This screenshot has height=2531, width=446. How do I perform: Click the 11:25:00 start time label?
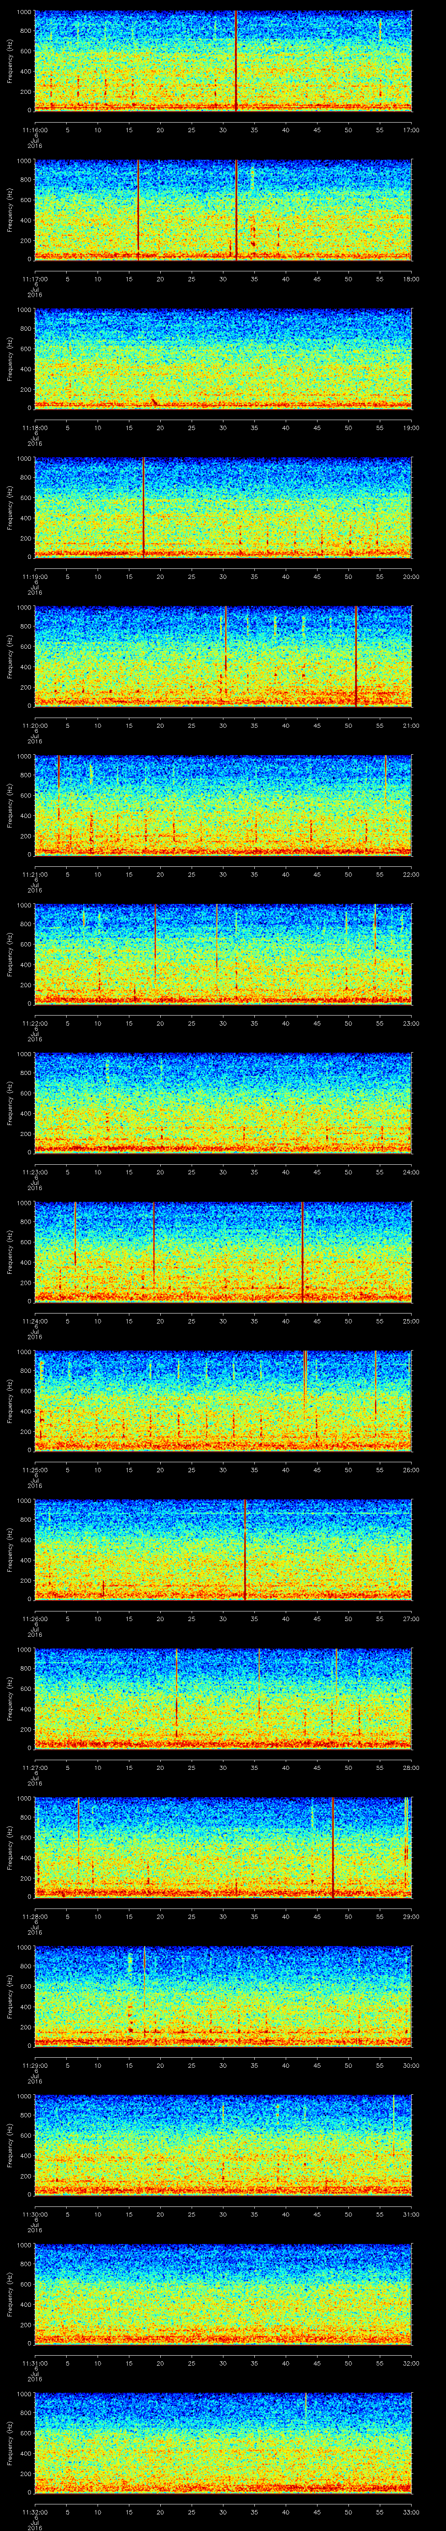[35, 1470]
